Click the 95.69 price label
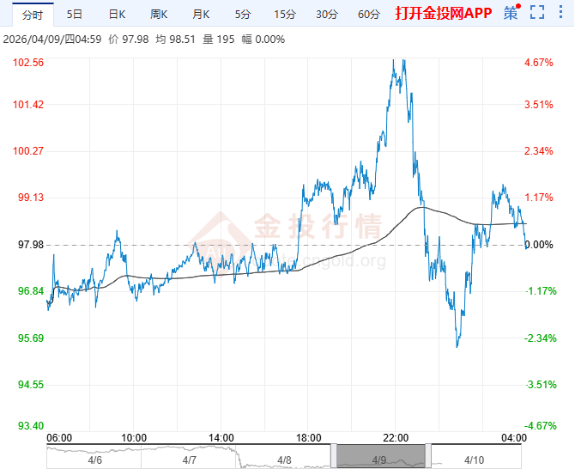This screenshot has width=575, height=469. pos(31,338)
